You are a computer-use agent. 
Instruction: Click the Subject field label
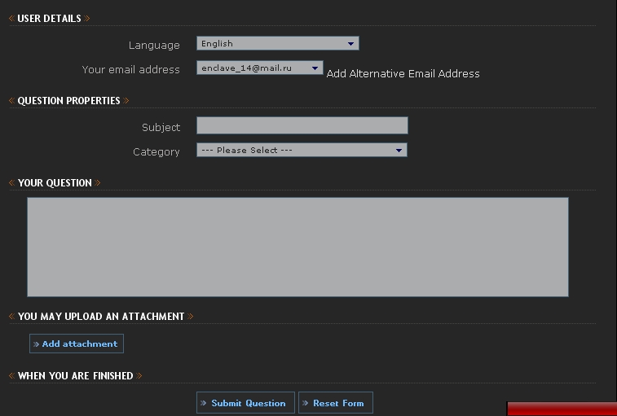[x=161, y=127]
